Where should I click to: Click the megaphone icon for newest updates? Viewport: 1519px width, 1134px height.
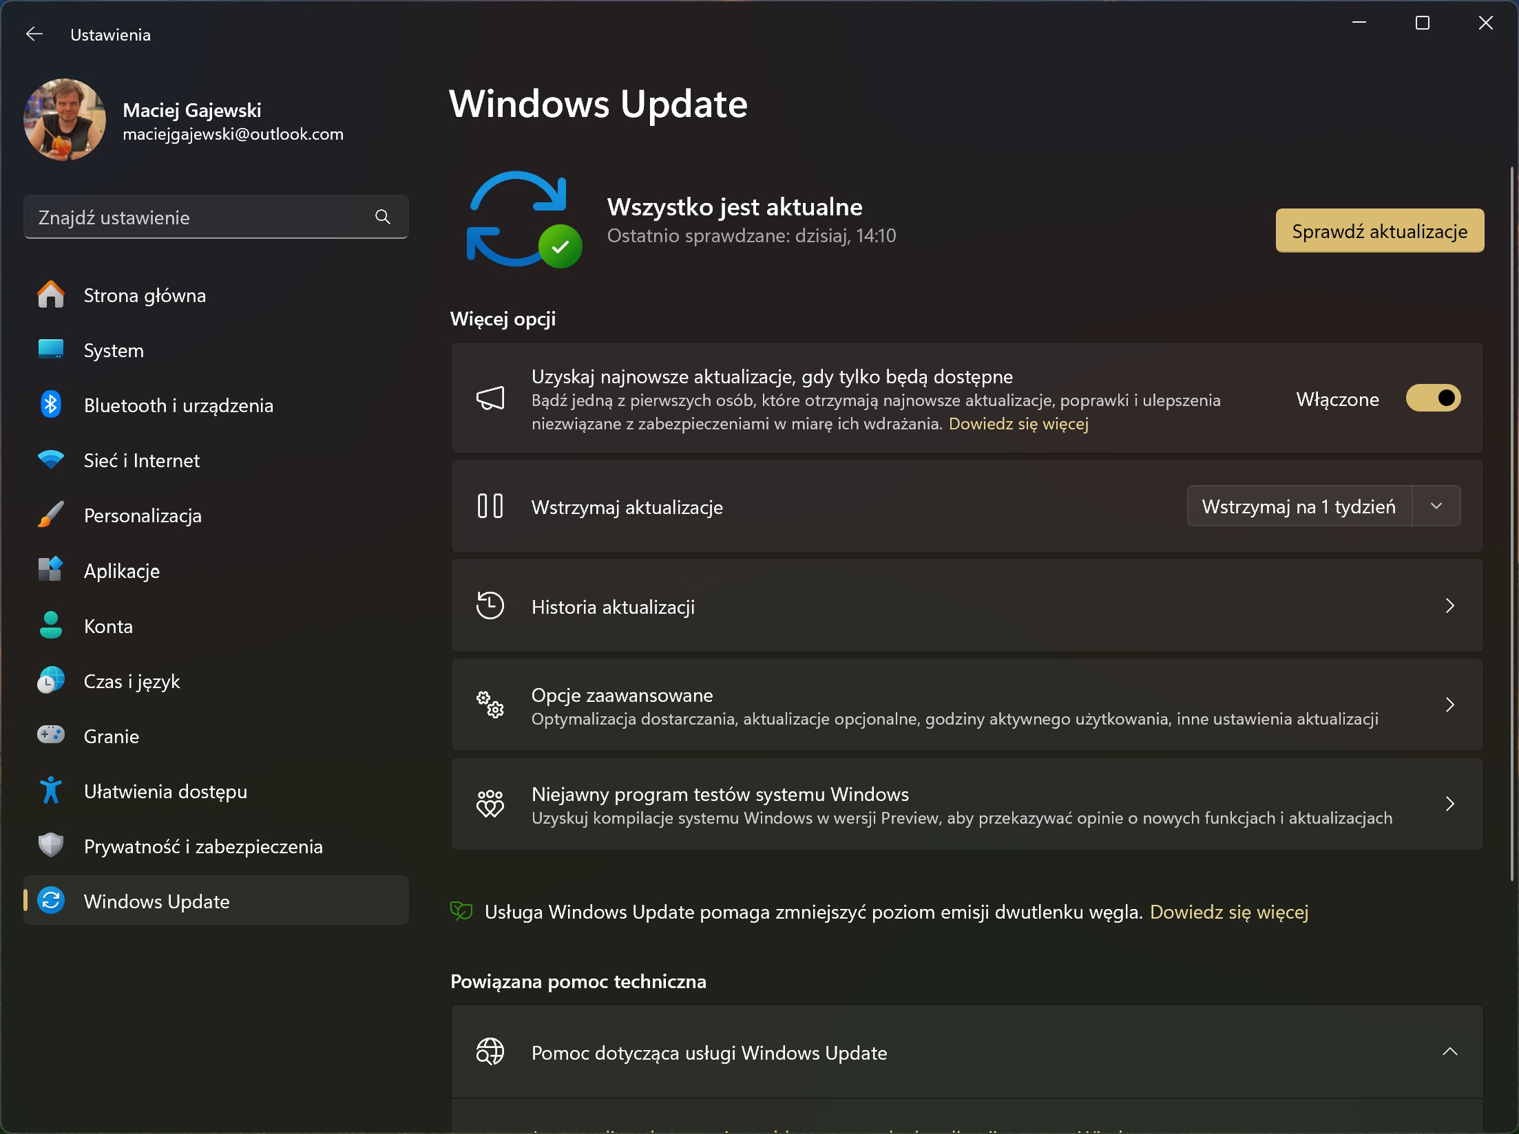490,398
